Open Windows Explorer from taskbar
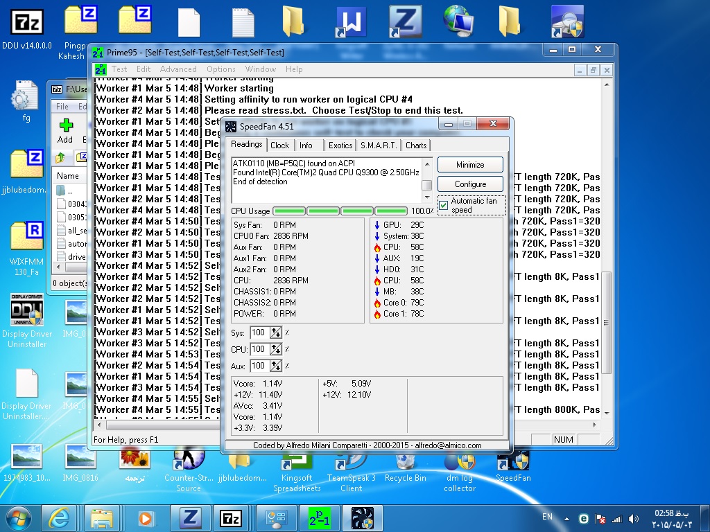 [x=102, y=518]
